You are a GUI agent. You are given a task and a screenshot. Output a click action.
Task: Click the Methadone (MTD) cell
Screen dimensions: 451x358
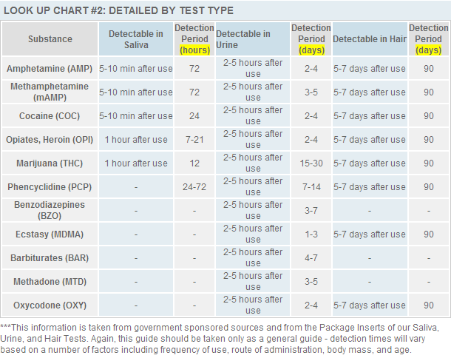[50, 282]
